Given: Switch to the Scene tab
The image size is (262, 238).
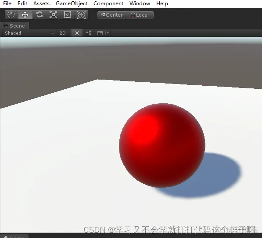Looking at the screenshot, I should pyautogui.click(x=14, y=26).
